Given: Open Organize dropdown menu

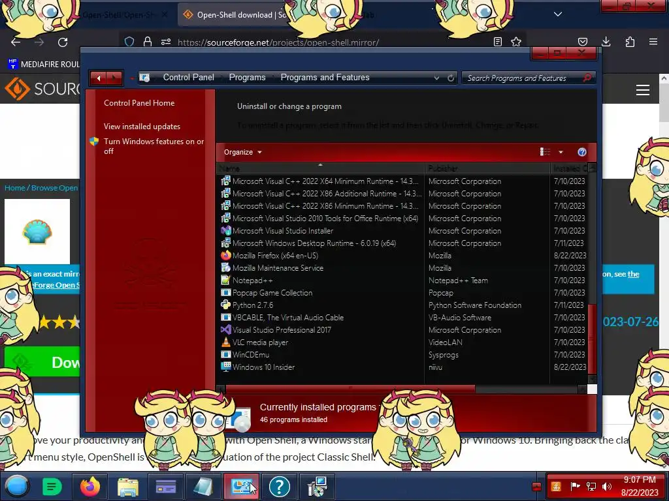Looking at the screenshot, I should point(242,152).
